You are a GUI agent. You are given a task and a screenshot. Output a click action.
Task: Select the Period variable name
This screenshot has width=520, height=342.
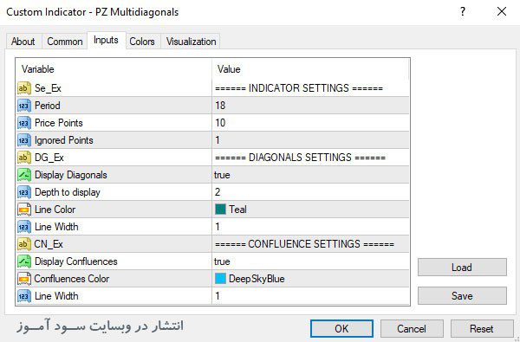48,106
